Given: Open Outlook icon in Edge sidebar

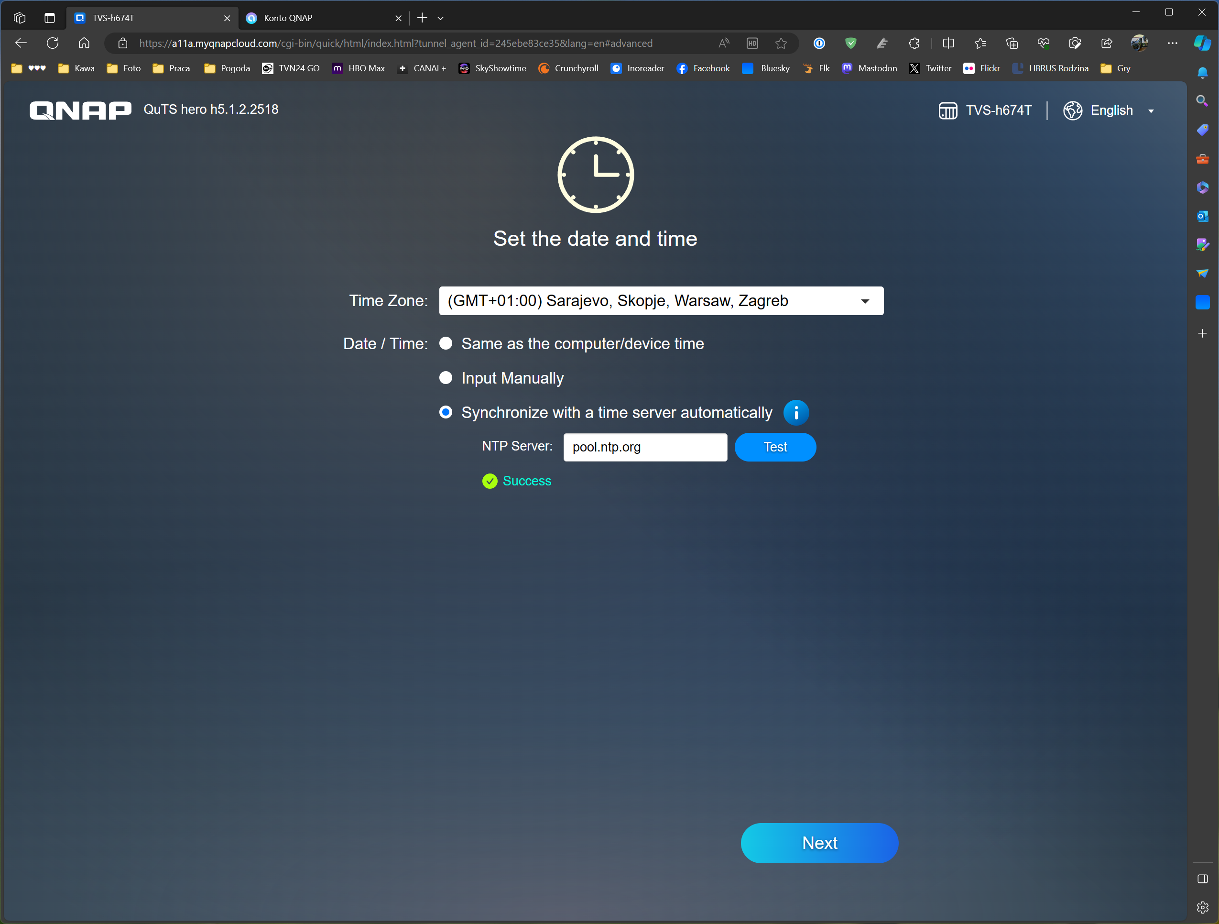Looking at the screenshot, I should (1202, 216).
